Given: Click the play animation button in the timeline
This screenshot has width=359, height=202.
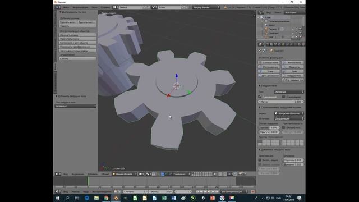Looking at the screenshot, I should (x=209, y=191).
